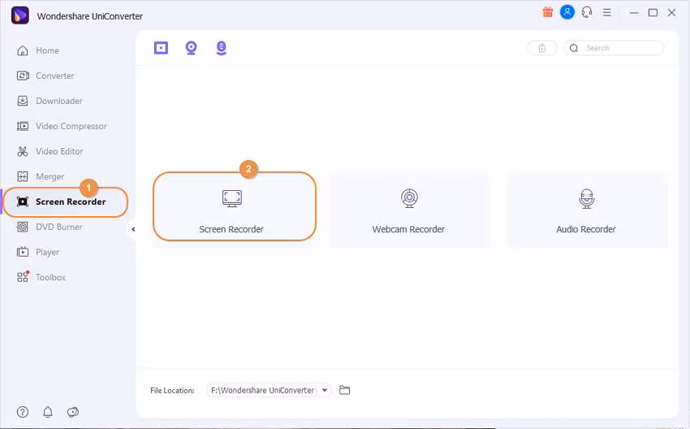This screenshot has width=690, height=429.
Task: Select the audio recorder microphone toolbar icon
Action: pos(222,48)
